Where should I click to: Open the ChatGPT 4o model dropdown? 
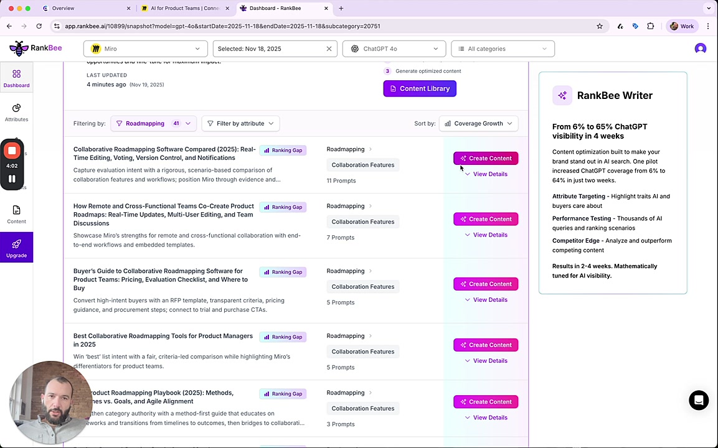[394, 49]
